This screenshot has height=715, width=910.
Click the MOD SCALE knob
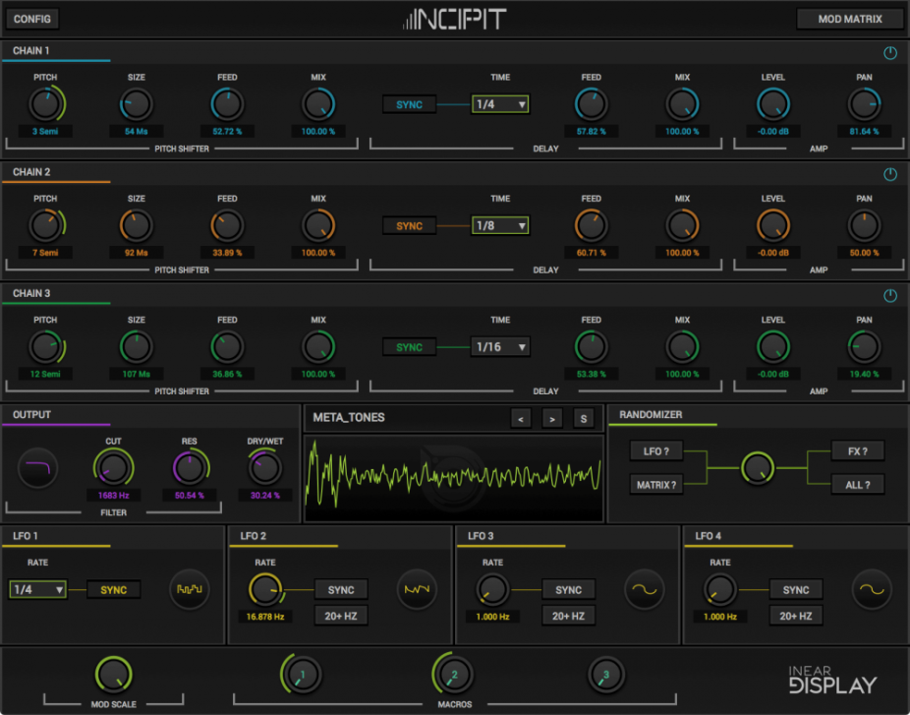tap(114, 675)
